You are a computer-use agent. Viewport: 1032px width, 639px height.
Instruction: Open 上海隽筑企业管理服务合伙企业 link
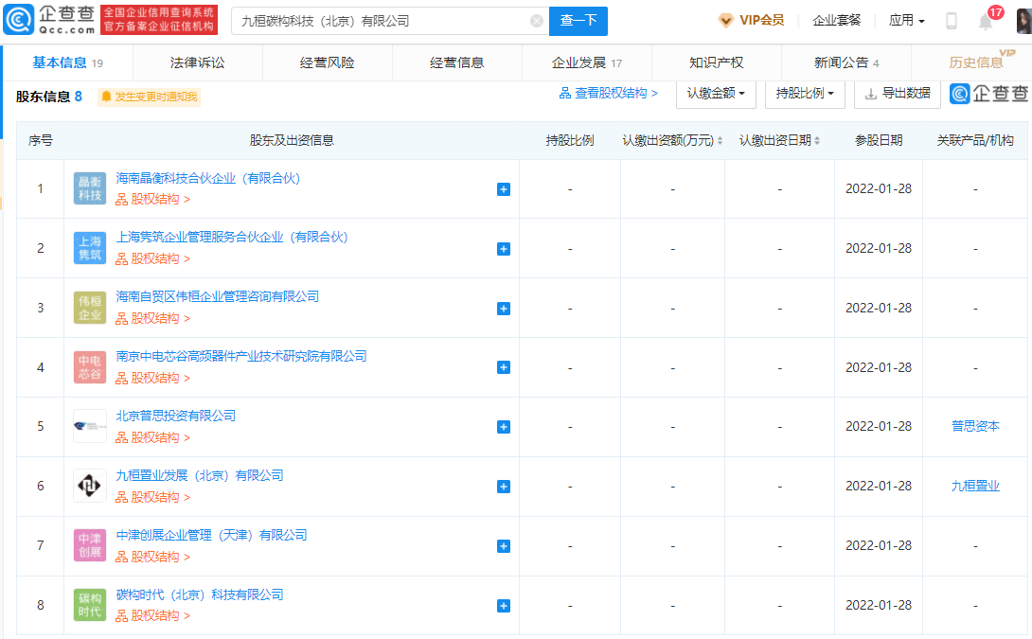pos(232,238)
